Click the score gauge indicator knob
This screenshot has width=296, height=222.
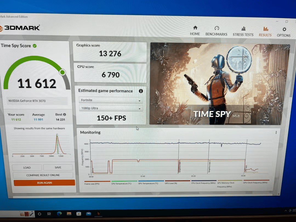(x=62, y=72)
